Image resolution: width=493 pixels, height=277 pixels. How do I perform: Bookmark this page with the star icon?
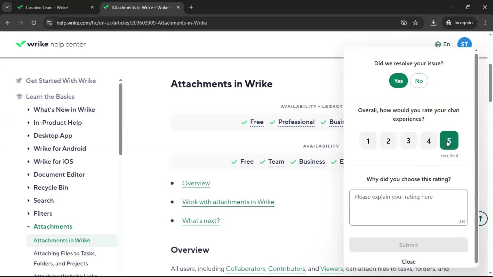[x=415, y=23]
